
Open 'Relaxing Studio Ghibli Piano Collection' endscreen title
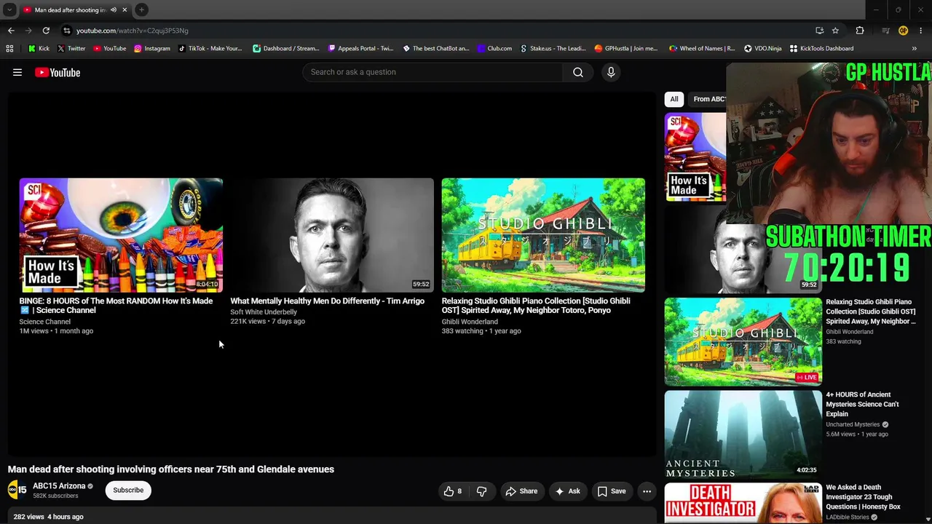tap(536, 306)
